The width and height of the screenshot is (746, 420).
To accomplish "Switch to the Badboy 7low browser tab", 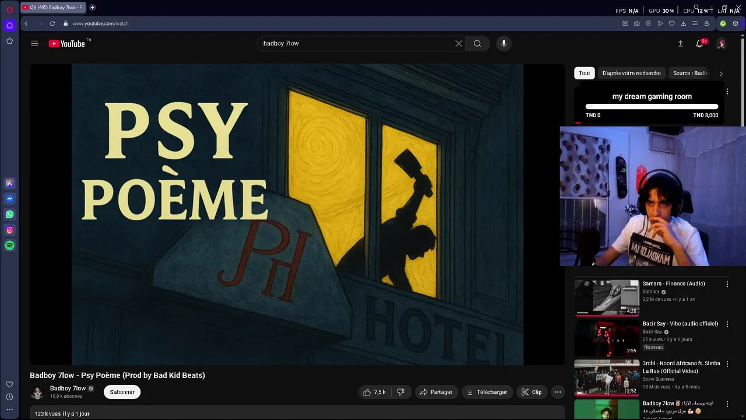I will click(55, 8).
